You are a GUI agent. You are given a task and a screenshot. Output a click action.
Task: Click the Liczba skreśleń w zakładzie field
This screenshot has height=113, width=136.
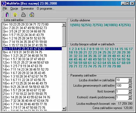tap(122, 80)
